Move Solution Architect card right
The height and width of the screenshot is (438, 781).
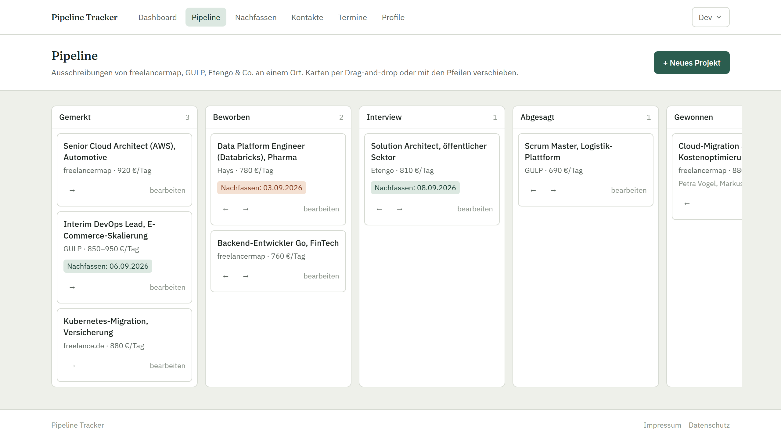tap(400, 209)
